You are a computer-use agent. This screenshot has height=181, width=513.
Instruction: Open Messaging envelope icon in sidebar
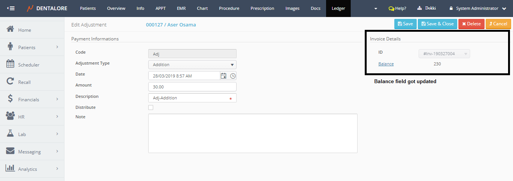(x=11, y=151)
